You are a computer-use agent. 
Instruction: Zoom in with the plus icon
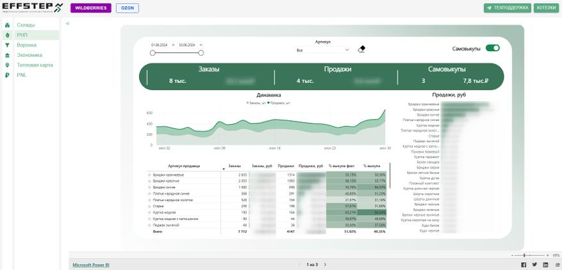(x=547, y=255)
